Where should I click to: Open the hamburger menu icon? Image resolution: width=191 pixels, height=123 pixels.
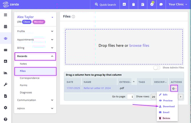coord(5,15)
